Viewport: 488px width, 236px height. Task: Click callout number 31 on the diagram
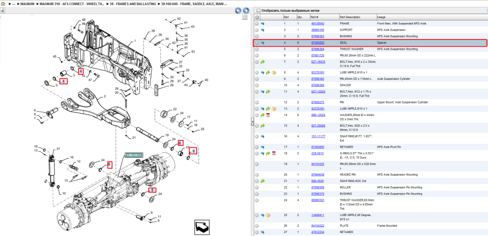pos(58,148)
